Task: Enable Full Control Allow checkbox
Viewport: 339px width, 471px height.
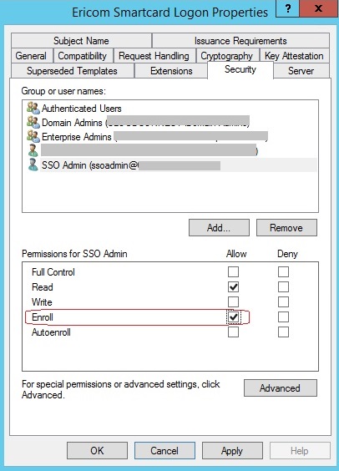Action: coord(233,272)
